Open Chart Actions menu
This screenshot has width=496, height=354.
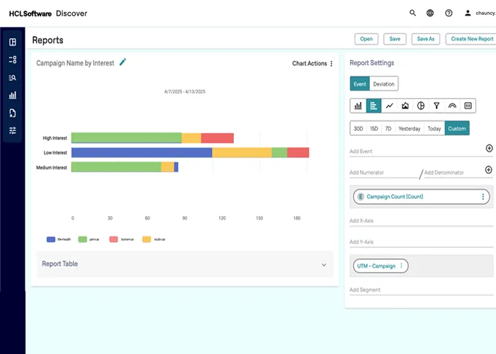point(312,64)
